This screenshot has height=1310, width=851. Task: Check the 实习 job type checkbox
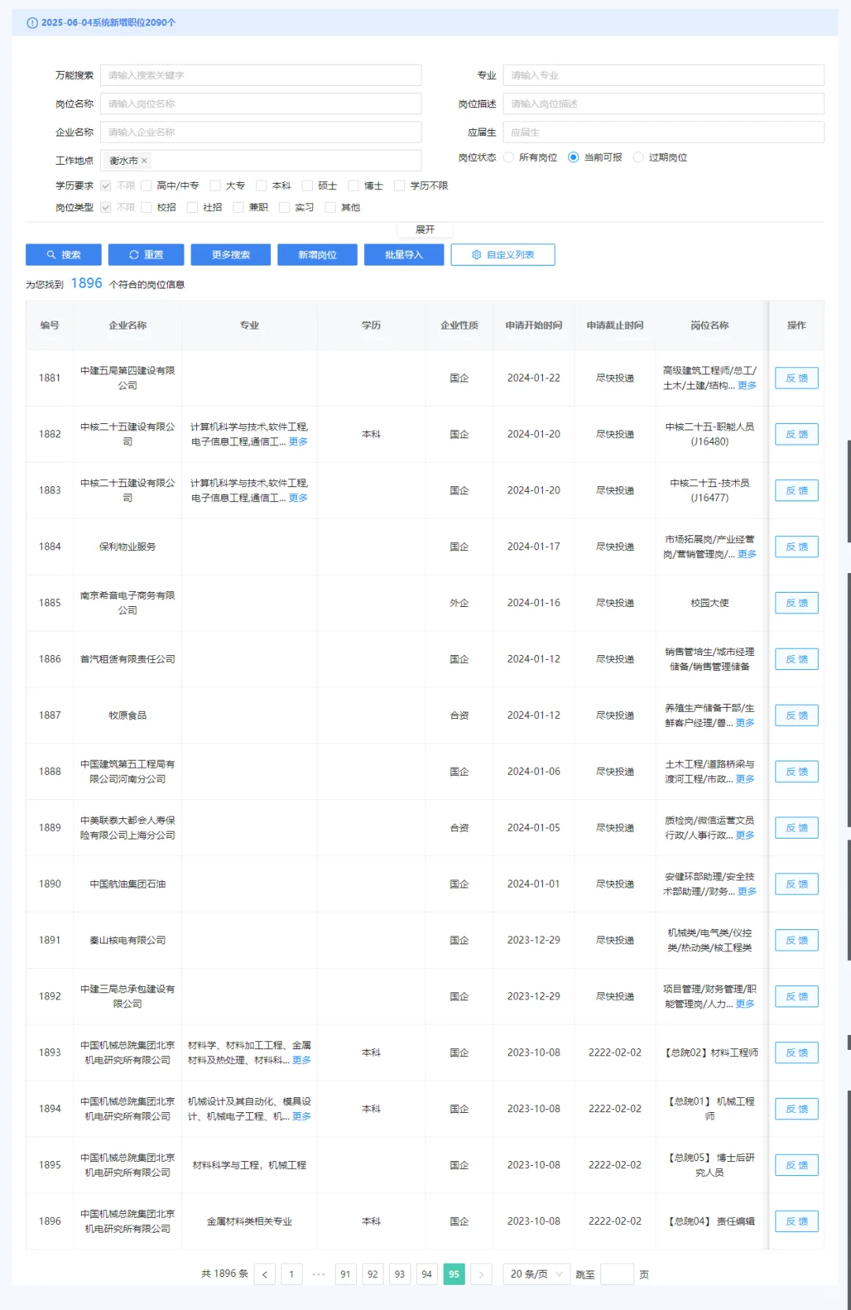[x=284, y=207]
